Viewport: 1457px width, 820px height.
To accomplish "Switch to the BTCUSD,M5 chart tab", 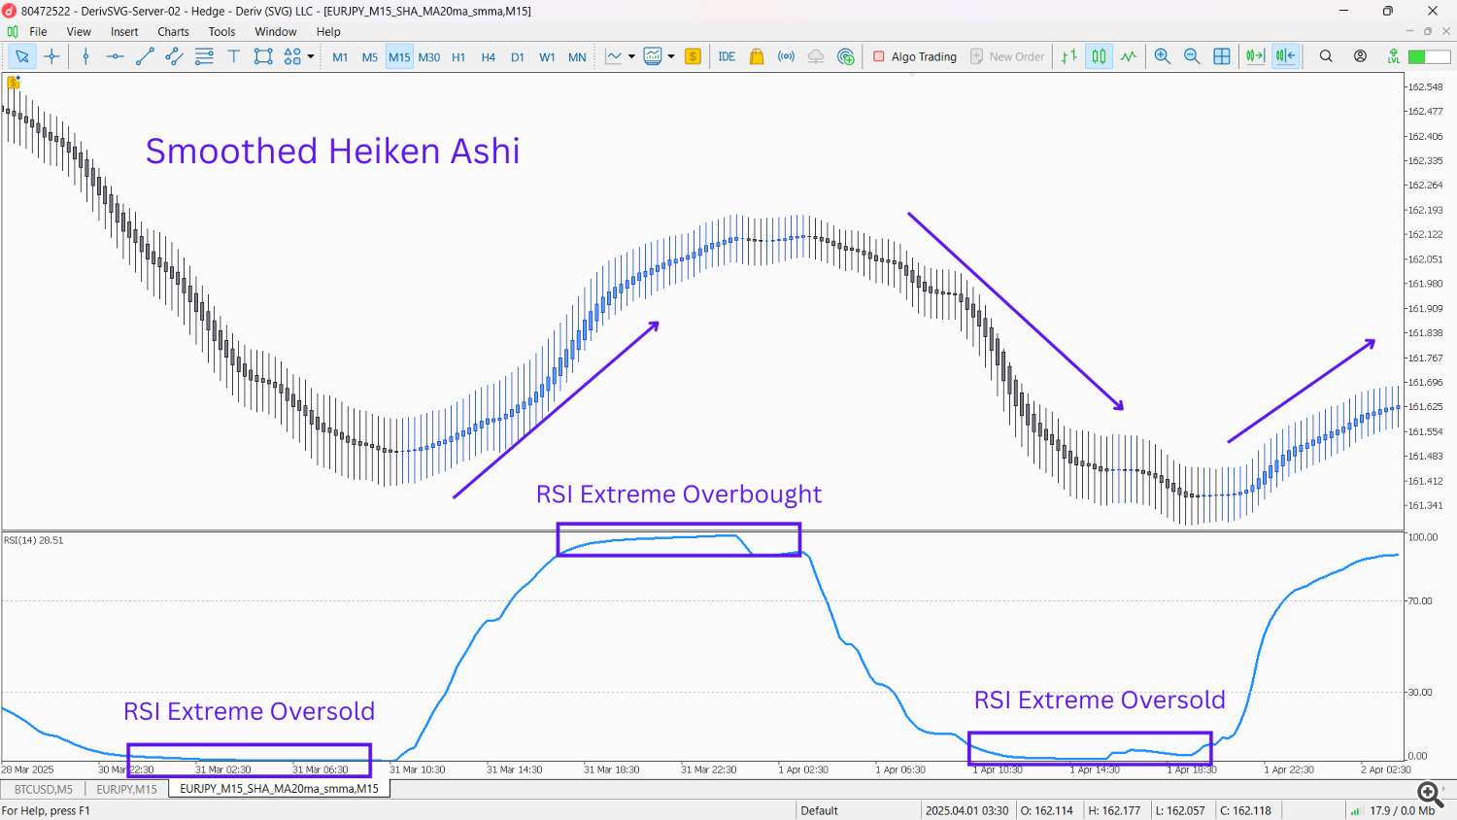I will 44,789.
